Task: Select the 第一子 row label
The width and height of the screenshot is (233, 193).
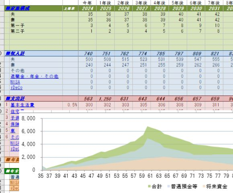Action: pos(17,25)
